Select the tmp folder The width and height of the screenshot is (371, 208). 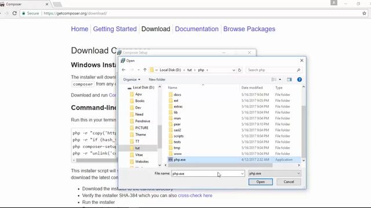tap(177, 148)
